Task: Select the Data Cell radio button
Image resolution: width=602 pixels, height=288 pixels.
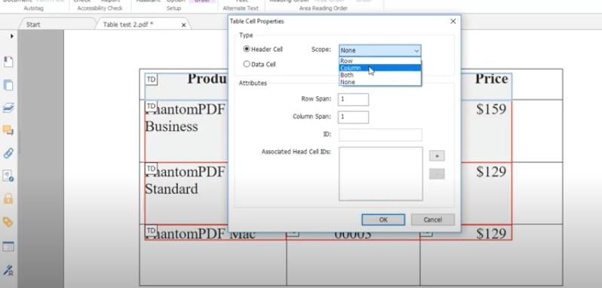Action: click(247, 64)
